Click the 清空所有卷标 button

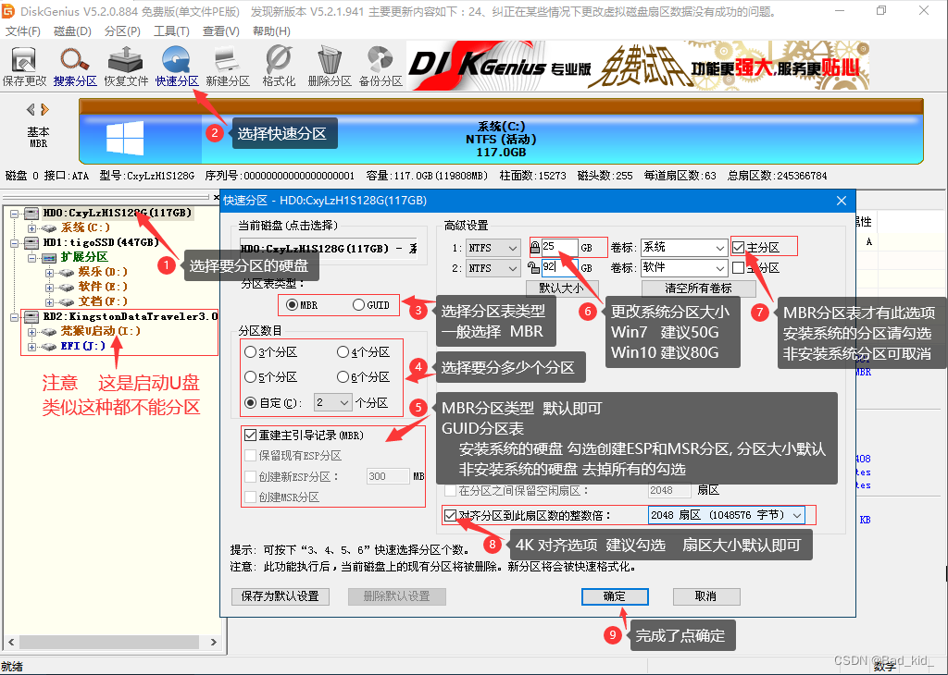point(698,288)
